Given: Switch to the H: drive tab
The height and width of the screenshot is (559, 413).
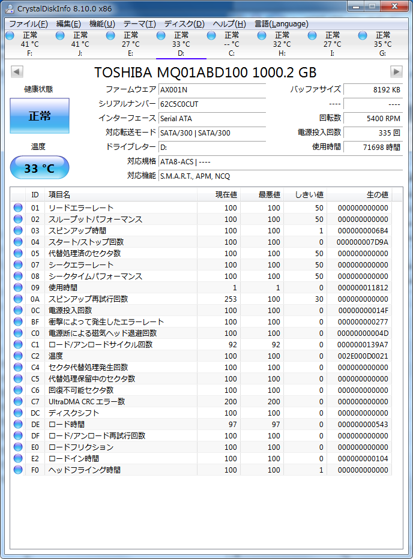Looking at the screenshot, I should 282,44.
